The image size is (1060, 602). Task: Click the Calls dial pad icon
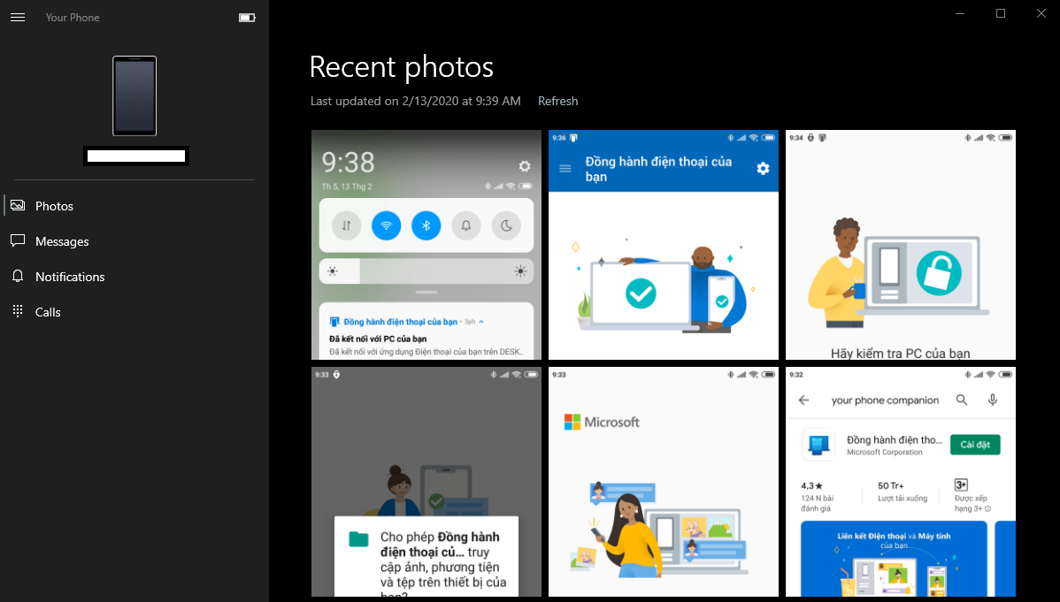click(18, 311)
